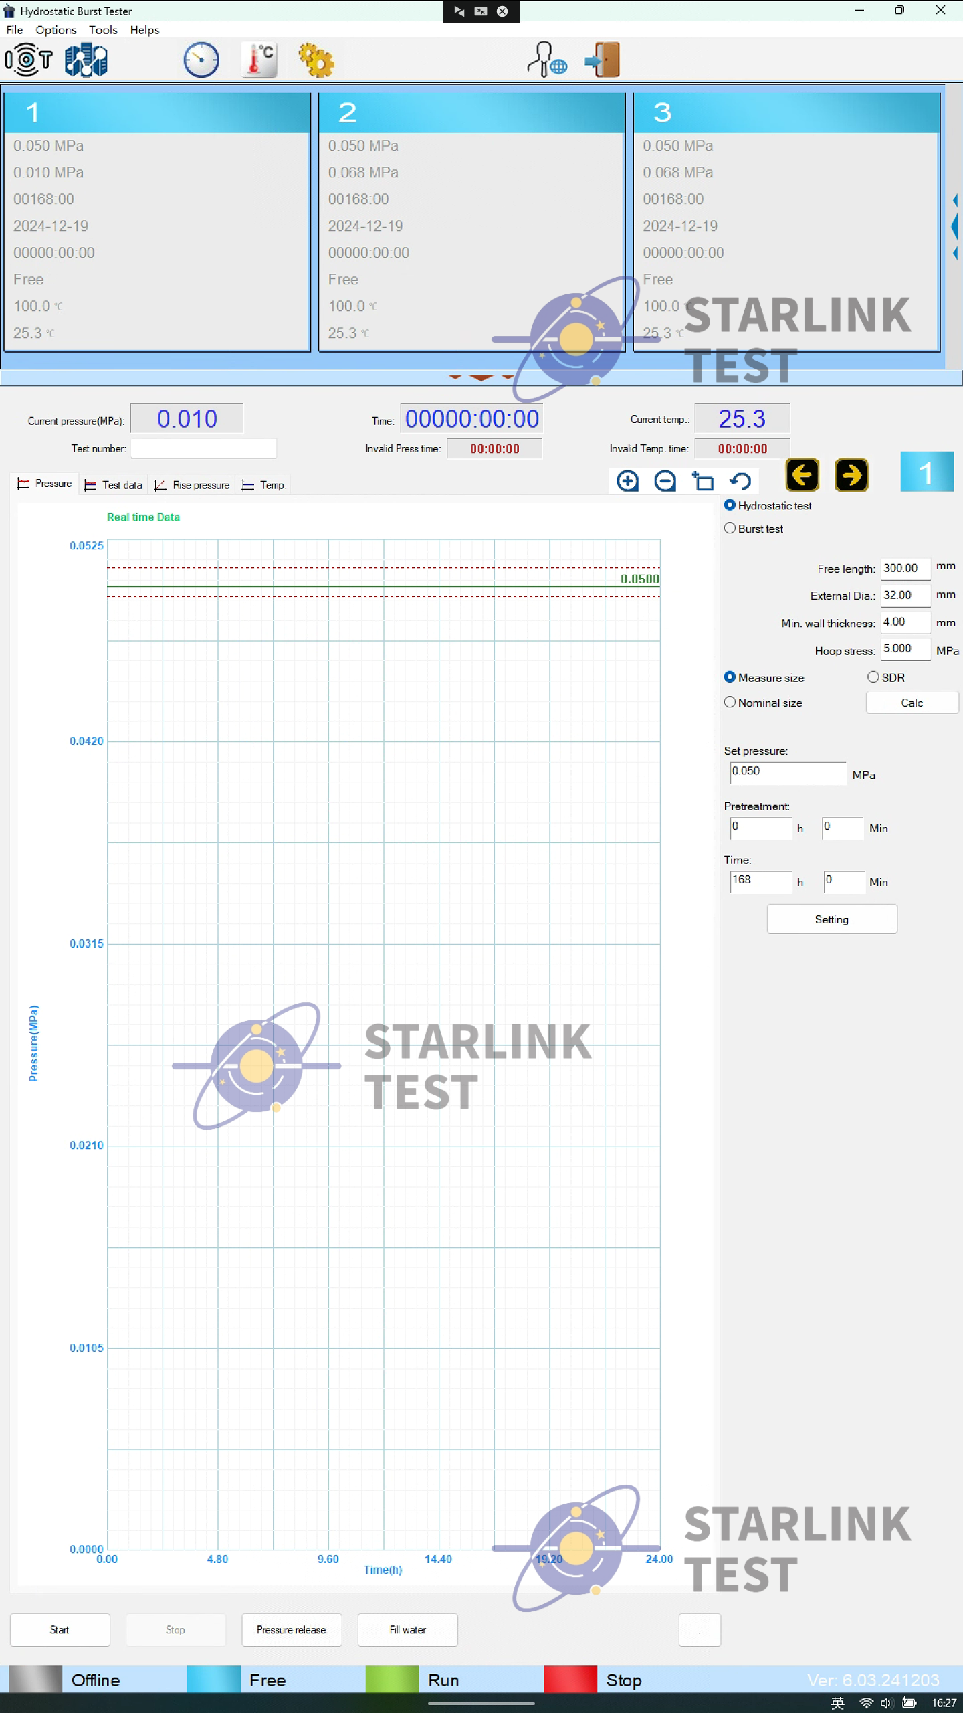Open the Options menu
Image resolution: width=963 pixels, height=1713 pixels.
coord(56,30)
